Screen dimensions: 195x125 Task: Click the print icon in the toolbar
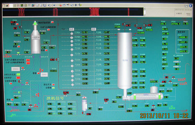[72, 5]
